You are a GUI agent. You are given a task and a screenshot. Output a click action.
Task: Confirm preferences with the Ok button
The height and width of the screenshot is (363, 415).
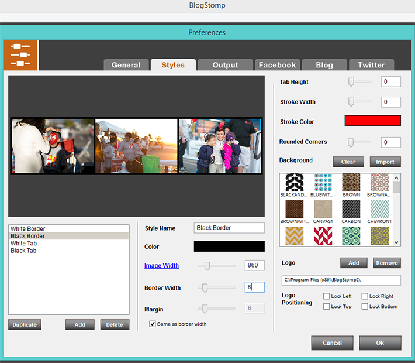(x=380, y=343)
